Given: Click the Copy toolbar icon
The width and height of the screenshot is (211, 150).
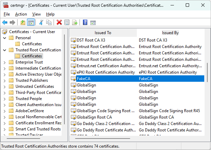Looking at the screenshot, I should point(49,22).
